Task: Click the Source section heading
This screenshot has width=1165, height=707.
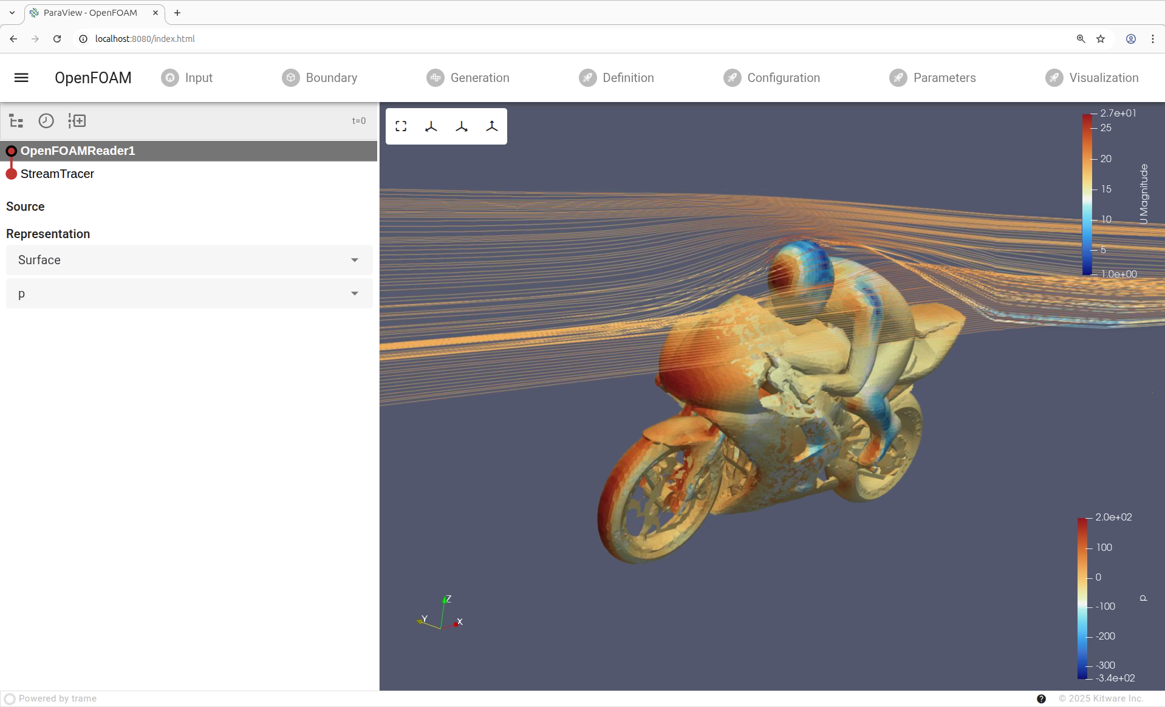Action: coord(26,207)
